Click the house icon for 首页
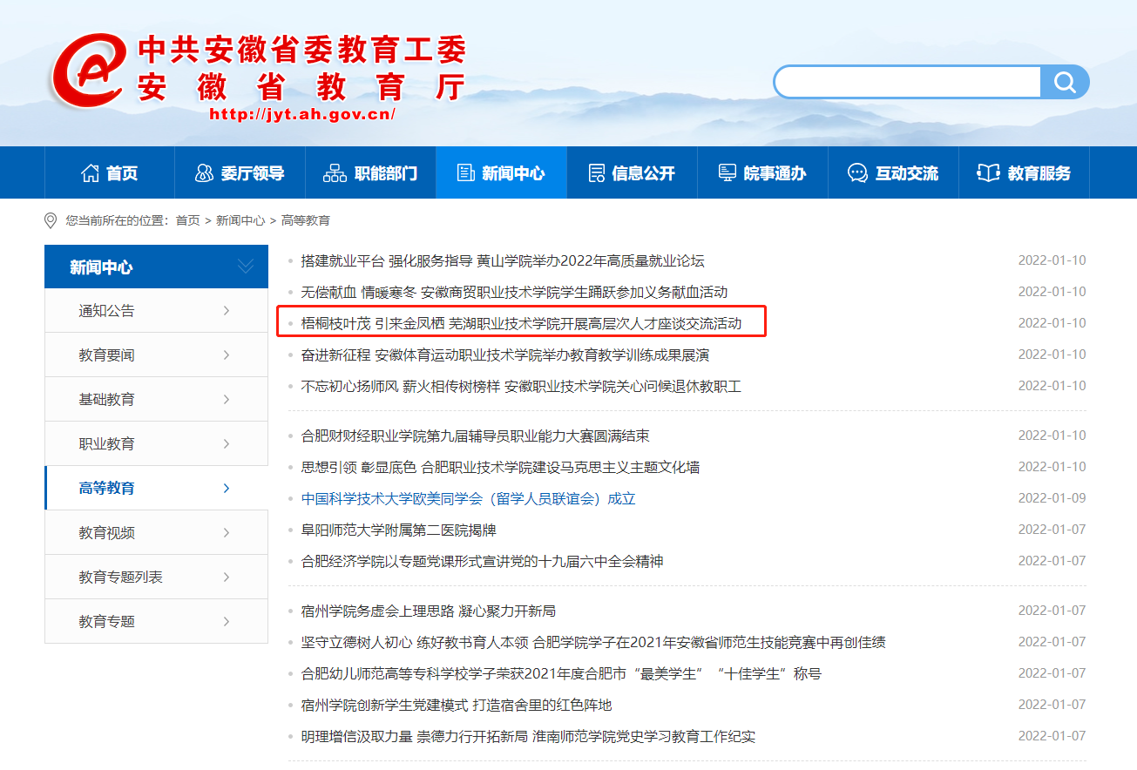The width and height of the screenshot is (1137, 770). pos(90,172)
